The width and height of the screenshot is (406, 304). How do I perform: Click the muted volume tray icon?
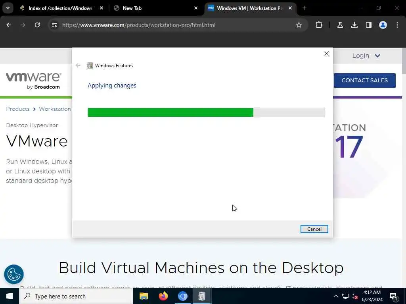click(354, 296)
